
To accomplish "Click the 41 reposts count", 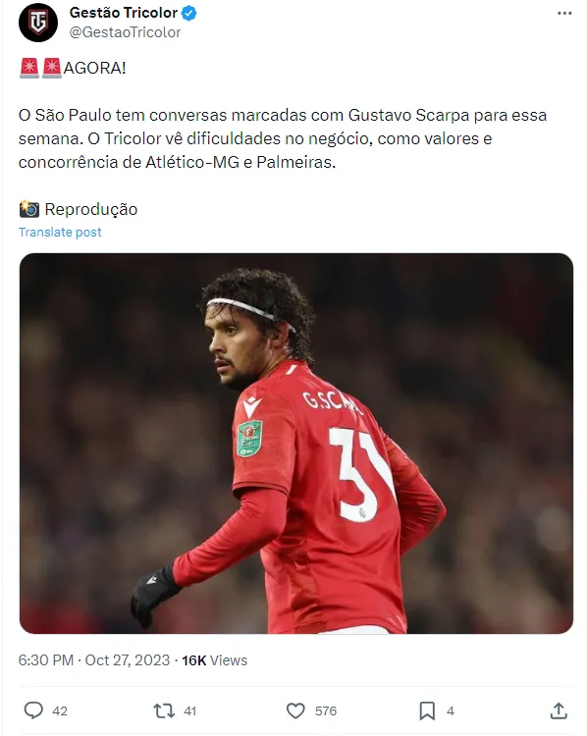I will 189,711.
